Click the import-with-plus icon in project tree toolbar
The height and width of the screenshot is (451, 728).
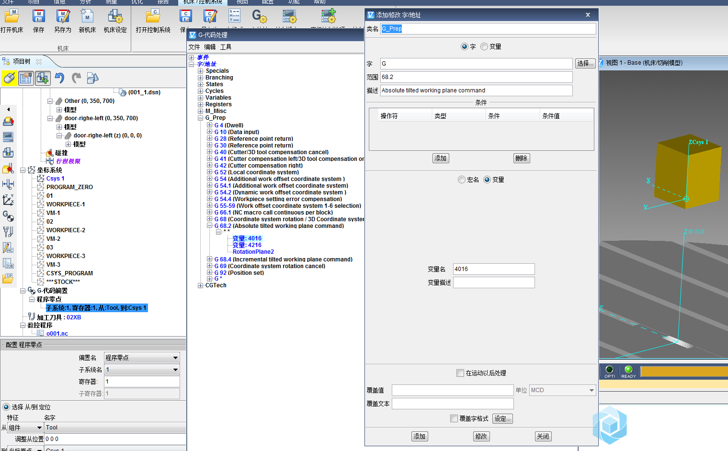(x=42, y=78)
